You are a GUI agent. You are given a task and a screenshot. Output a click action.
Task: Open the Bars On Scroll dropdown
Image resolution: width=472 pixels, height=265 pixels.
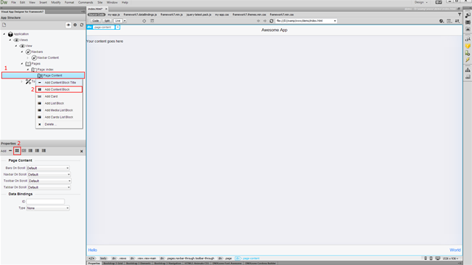(x=48, y=168)
